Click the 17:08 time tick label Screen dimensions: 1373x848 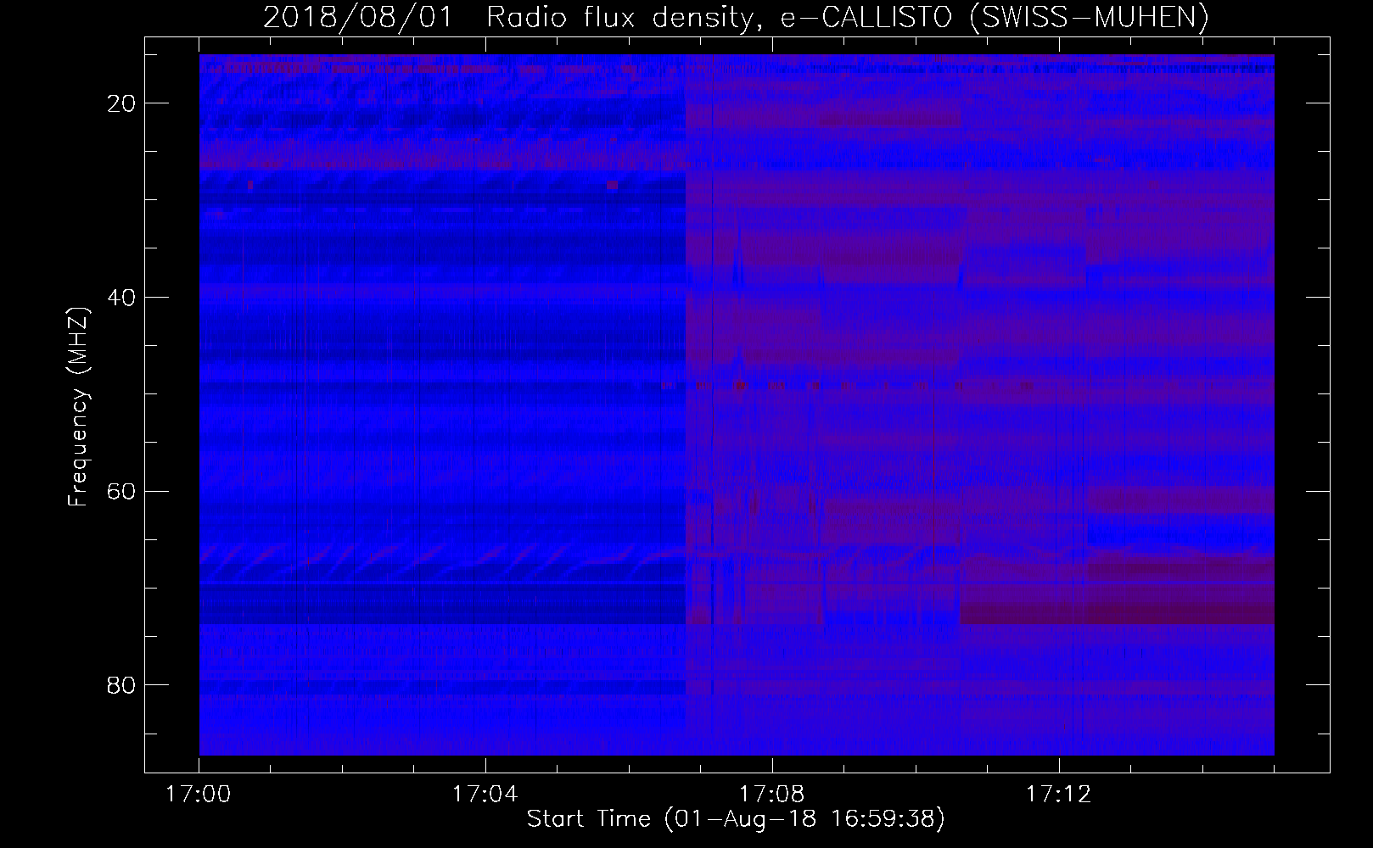[772, 795]
